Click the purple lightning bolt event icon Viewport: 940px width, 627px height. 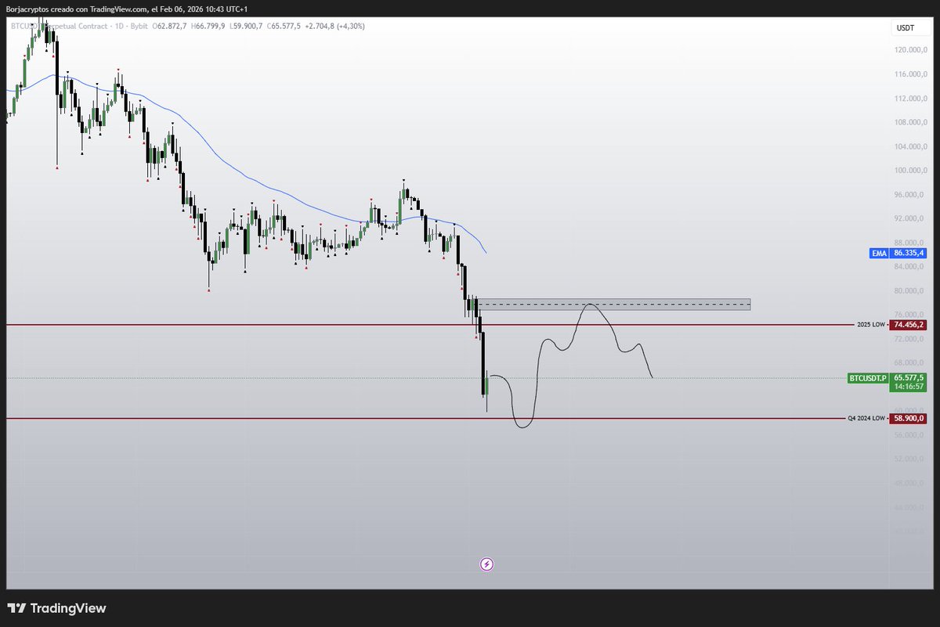486,564
